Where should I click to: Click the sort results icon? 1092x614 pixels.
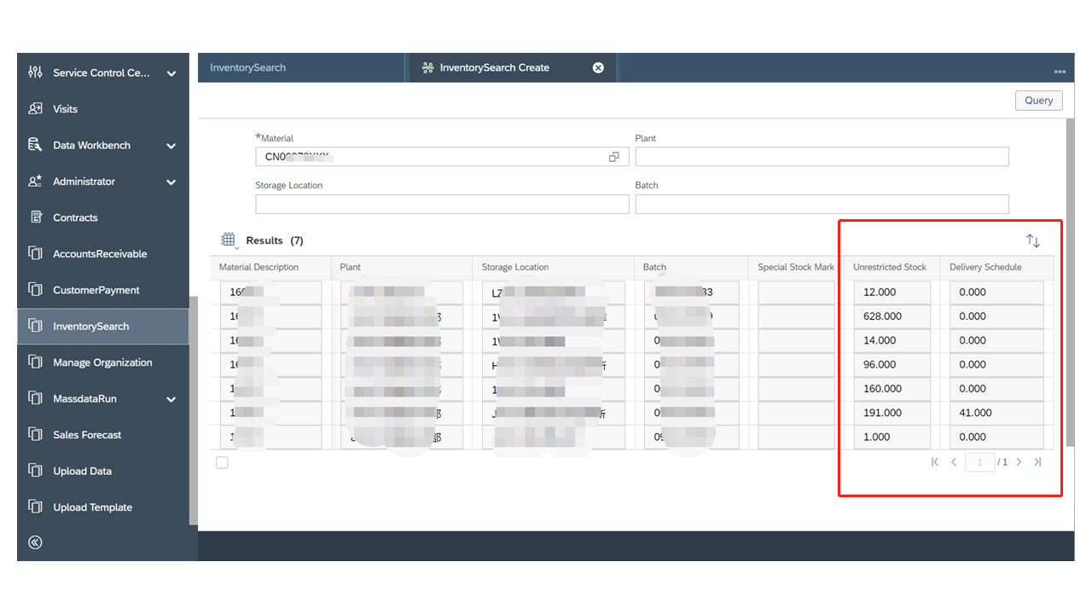tap(1033, 241)
